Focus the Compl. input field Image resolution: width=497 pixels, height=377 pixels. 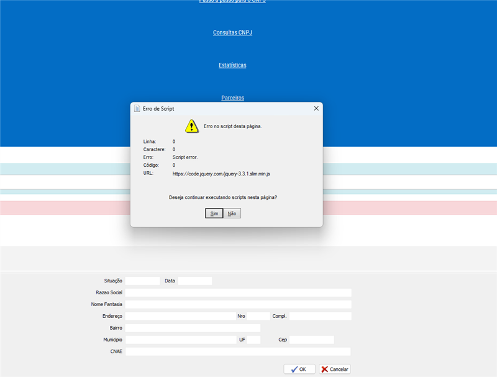click(319, 316)
